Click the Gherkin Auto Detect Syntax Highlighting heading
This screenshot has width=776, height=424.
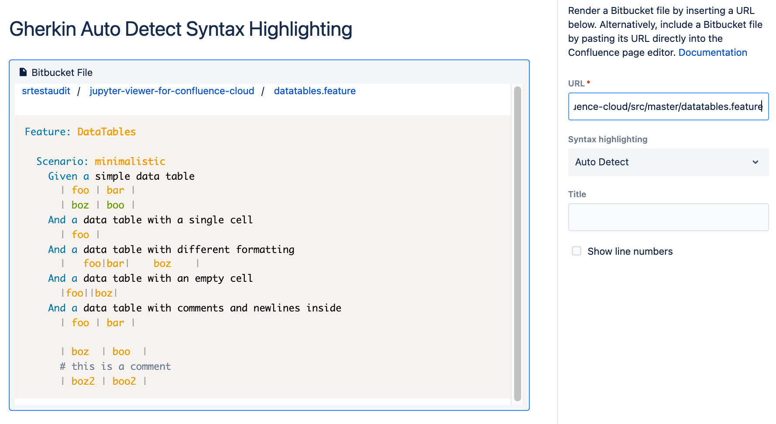pyautogui.click(x=181, y=29)
